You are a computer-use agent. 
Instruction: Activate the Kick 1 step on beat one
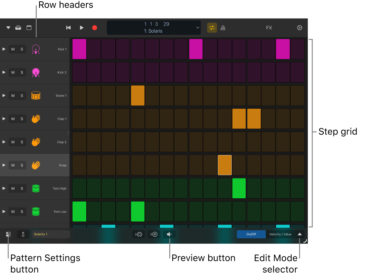click(79, 49)
